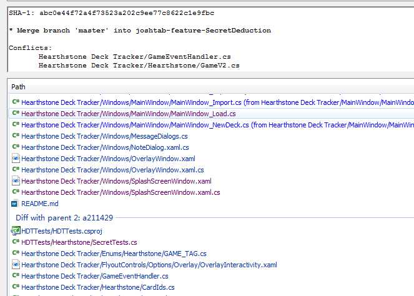Select Windows/MessageDialogs.cs in file list
414x296 pixels.
(x=104, y=136)
